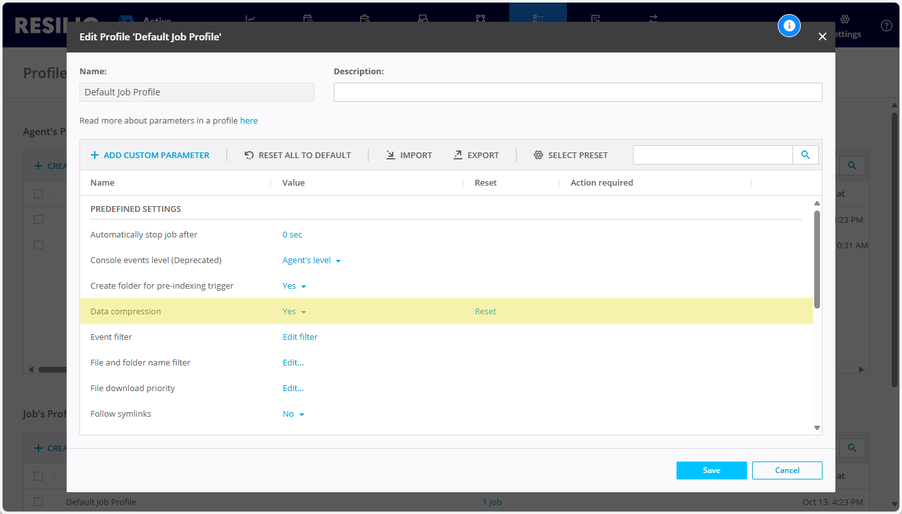Click the blue info icon in dialog header
This screenshot has width=902, height=514.
789,26
